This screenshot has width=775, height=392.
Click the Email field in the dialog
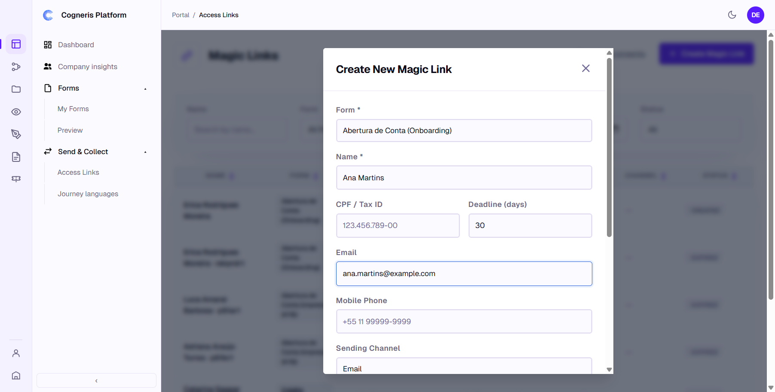coord(464,273)
